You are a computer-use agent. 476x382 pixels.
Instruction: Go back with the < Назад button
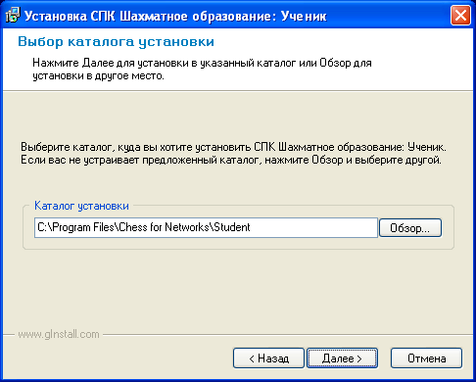point(268,358)
